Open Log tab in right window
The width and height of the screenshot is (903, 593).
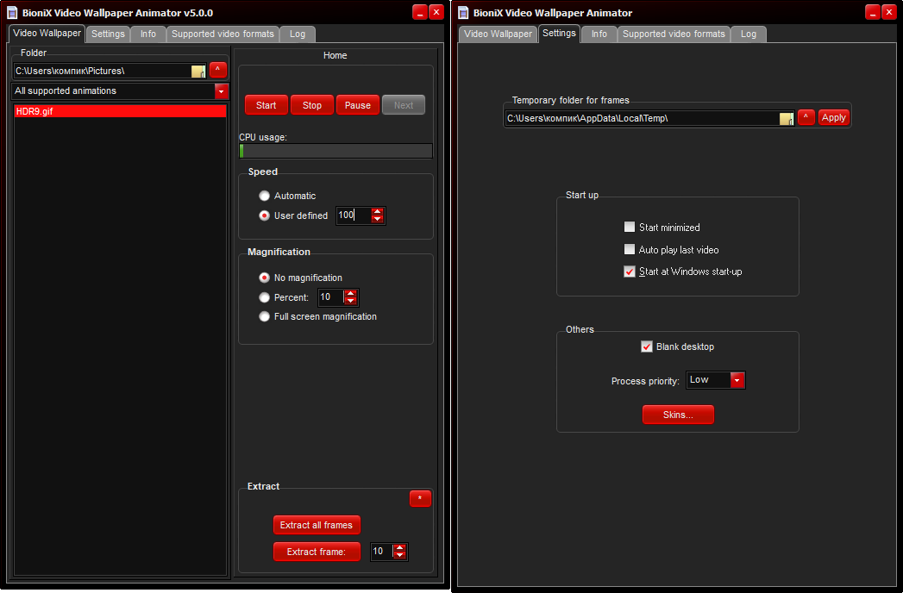pos(749,34)
